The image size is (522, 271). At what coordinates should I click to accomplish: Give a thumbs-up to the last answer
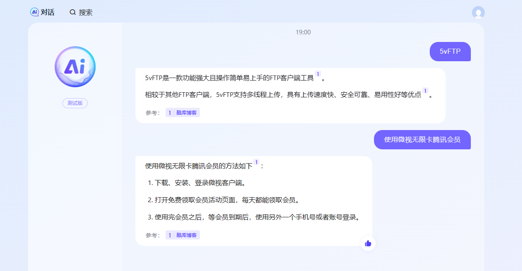368,243
